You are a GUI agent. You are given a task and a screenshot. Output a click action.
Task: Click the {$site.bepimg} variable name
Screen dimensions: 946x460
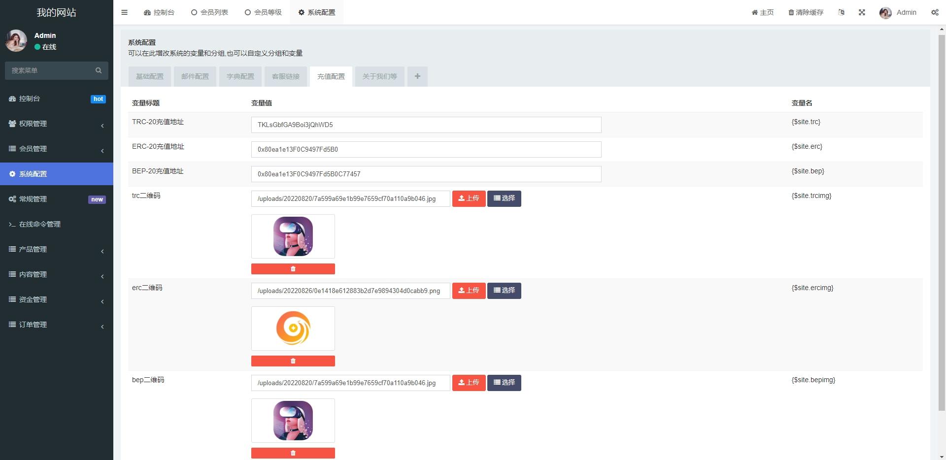(x=813, y=380)
